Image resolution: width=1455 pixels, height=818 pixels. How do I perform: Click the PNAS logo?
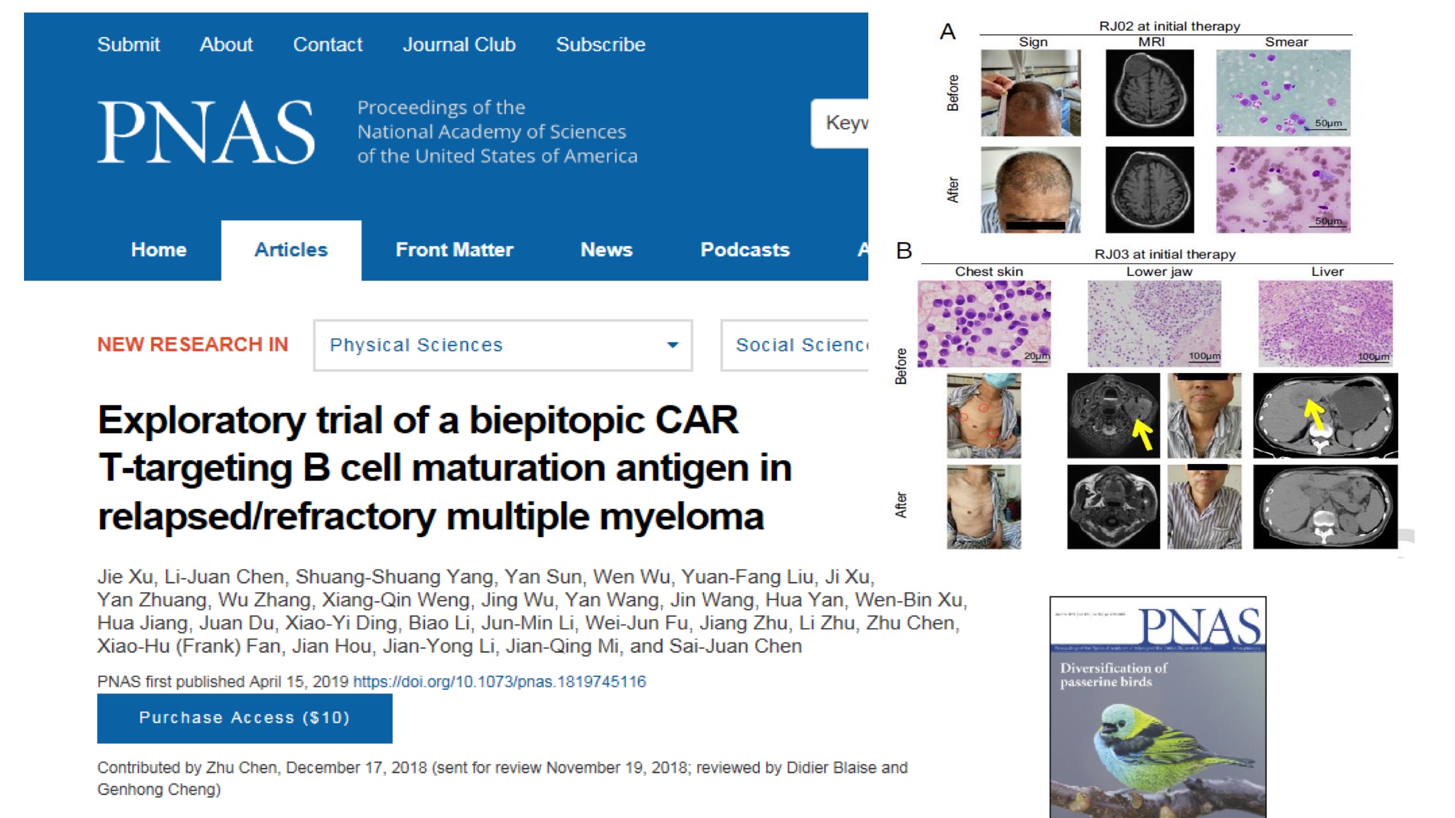[206, 132]
